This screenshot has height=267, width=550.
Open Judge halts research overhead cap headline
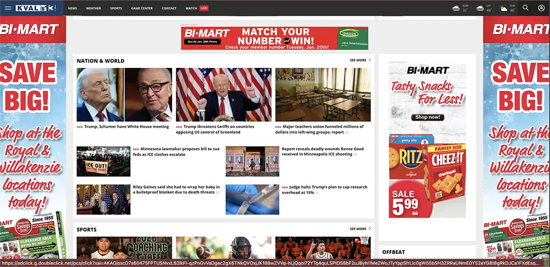[x=324, y=190]
